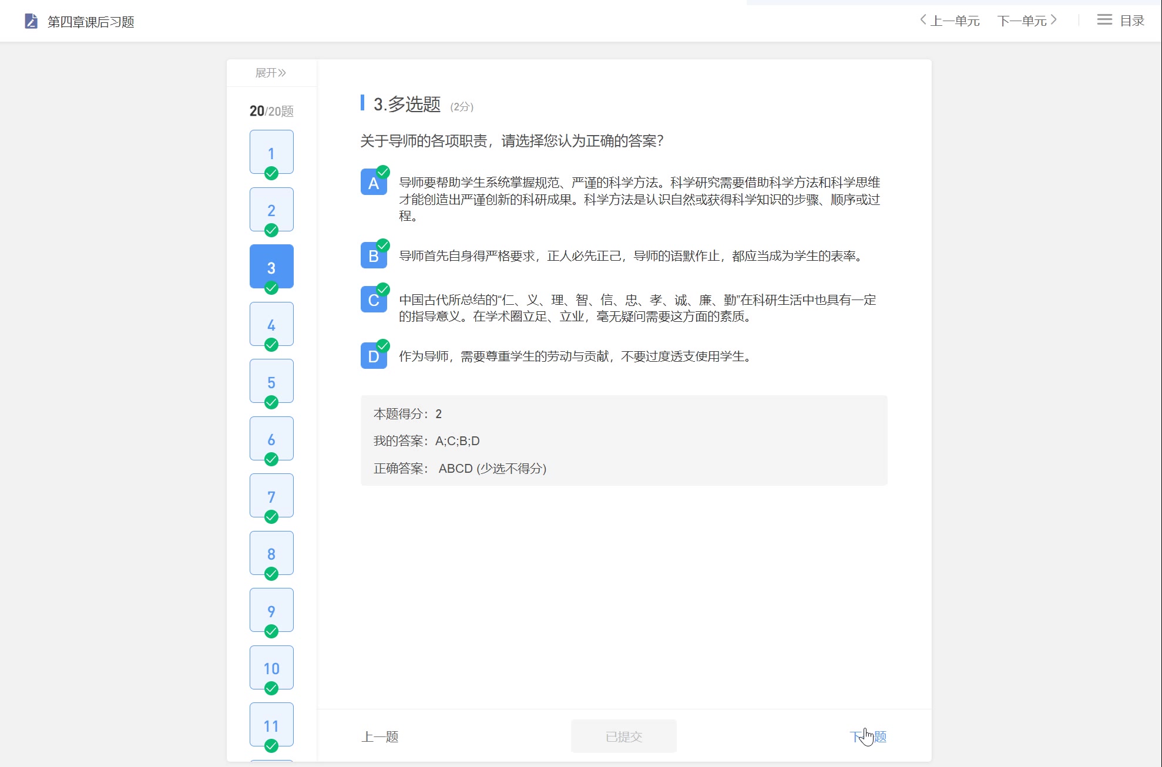Click the 我的答案：A;C;B;D line
Image resolution: width=1162 pixels, height=767 pixels.
(426, 441)
